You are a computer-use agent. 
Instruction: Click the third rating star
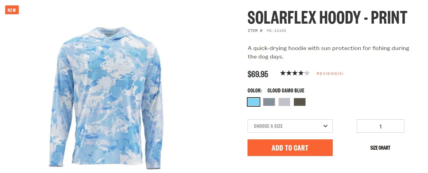pyautogui.click(x=295, y=73)
